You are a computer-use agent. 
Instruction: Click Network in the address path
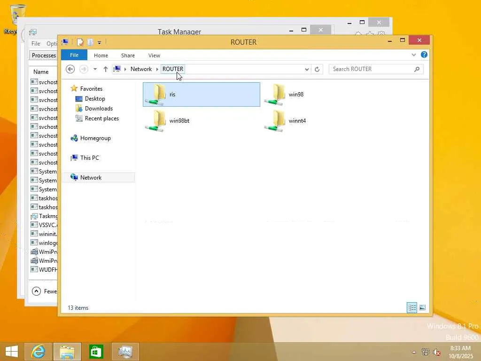click(x=141, y=69)
